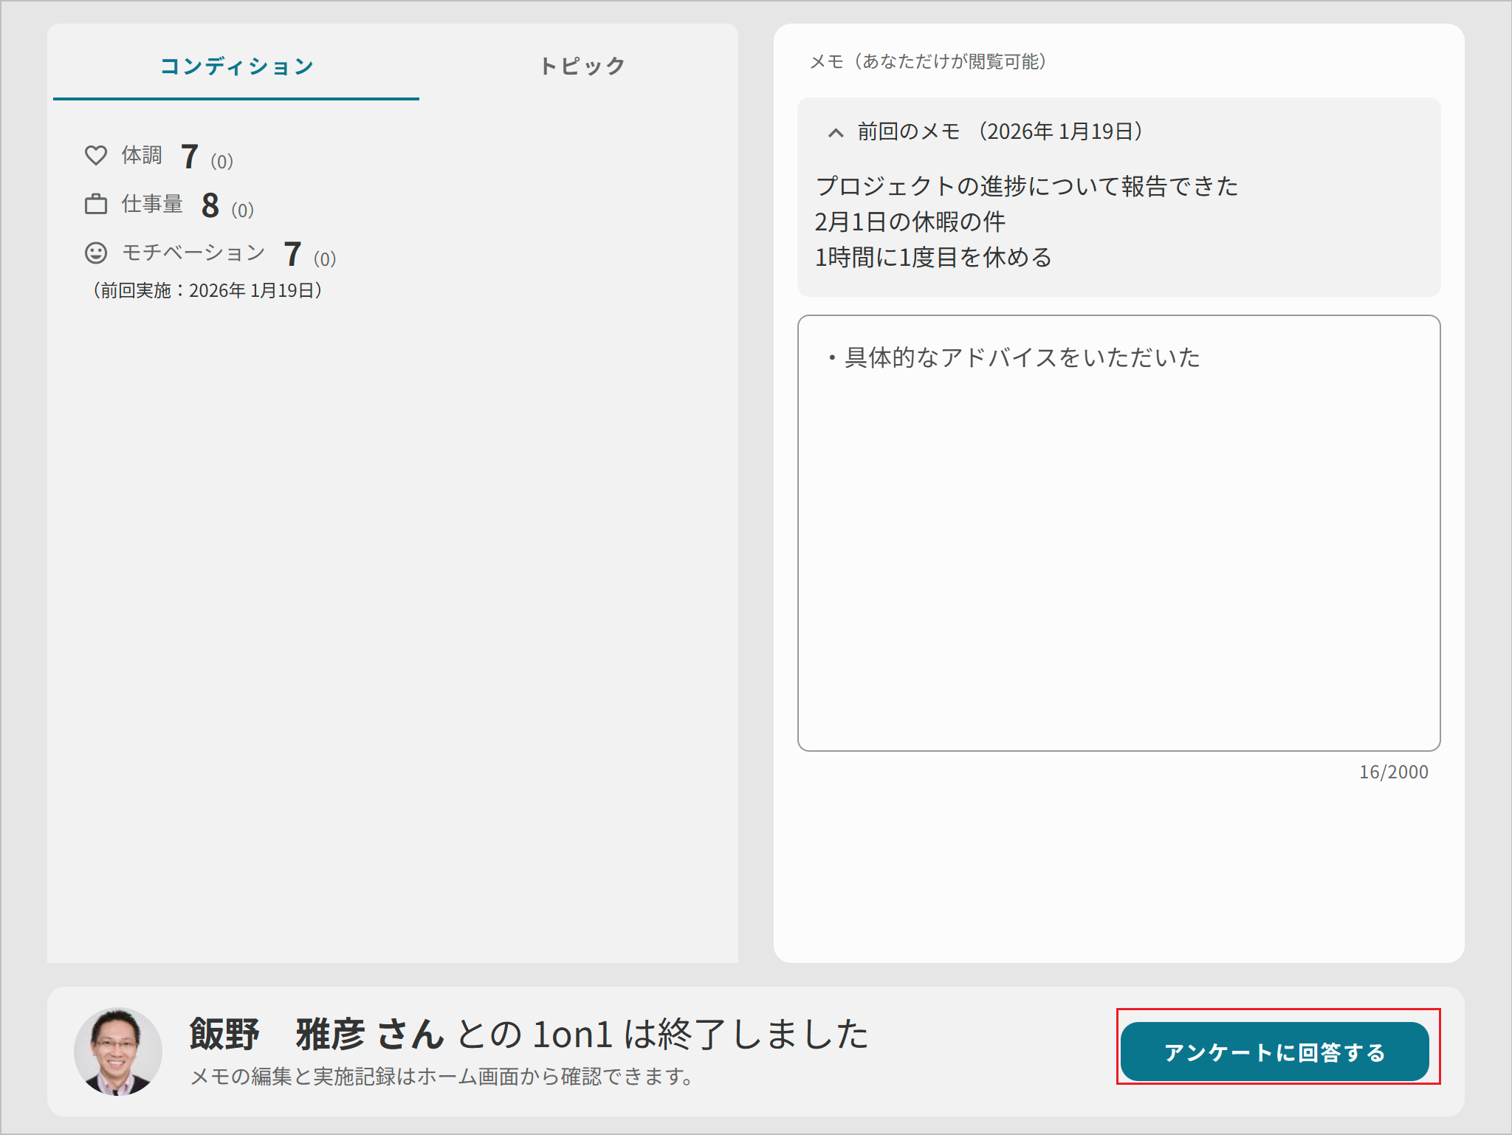
Task: Select the bullet text 具体的なアドバイスをいただいた
Action: tap(1019, 357)
